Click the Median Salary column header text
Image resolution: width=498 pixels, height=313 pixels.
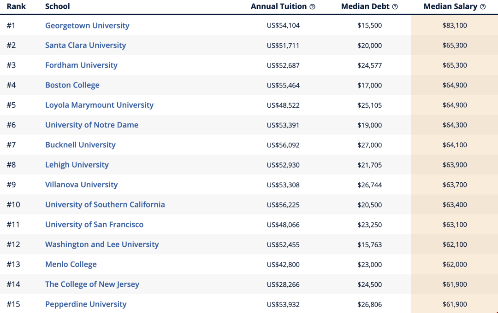(451, 6)
